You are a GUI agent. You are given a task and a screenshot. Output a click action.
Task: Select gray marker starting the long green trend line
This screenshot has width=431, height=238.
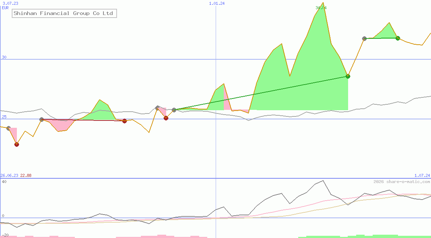(x=174, y=110)
